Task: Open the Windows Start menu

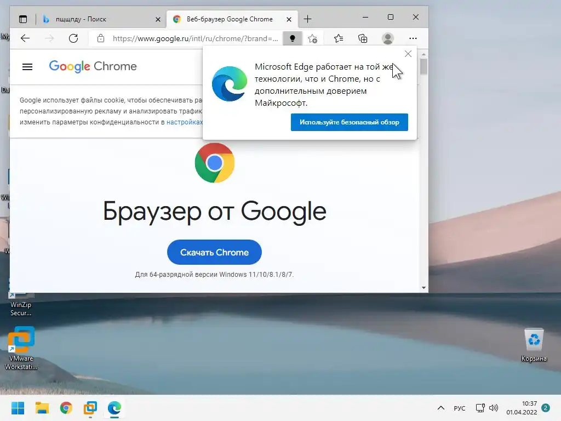Action: [x=18, y=408]
